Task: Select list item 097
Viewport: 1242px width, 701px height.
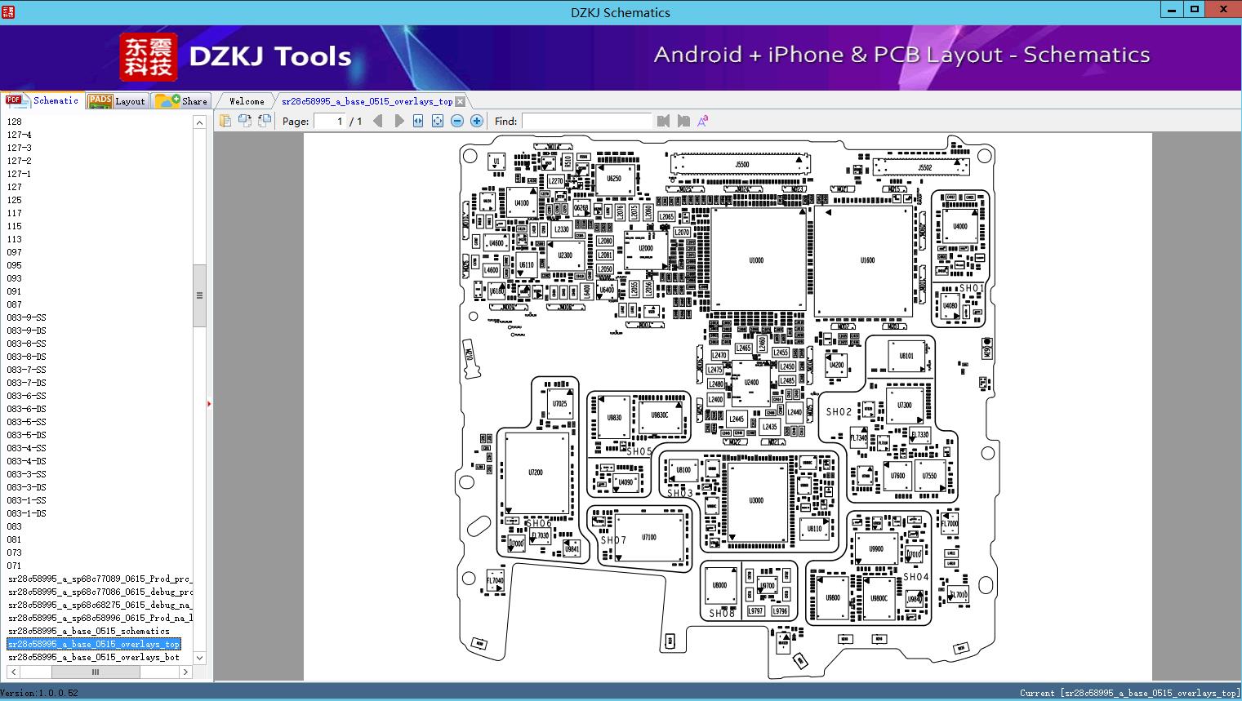Action: tap(15, 252)
